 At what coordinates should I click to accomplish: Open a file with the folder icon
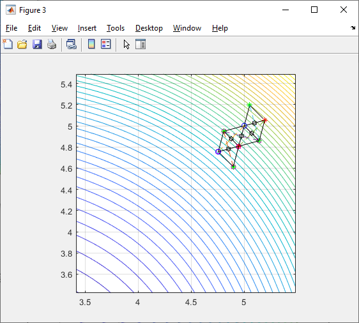(x=22, y=44)
